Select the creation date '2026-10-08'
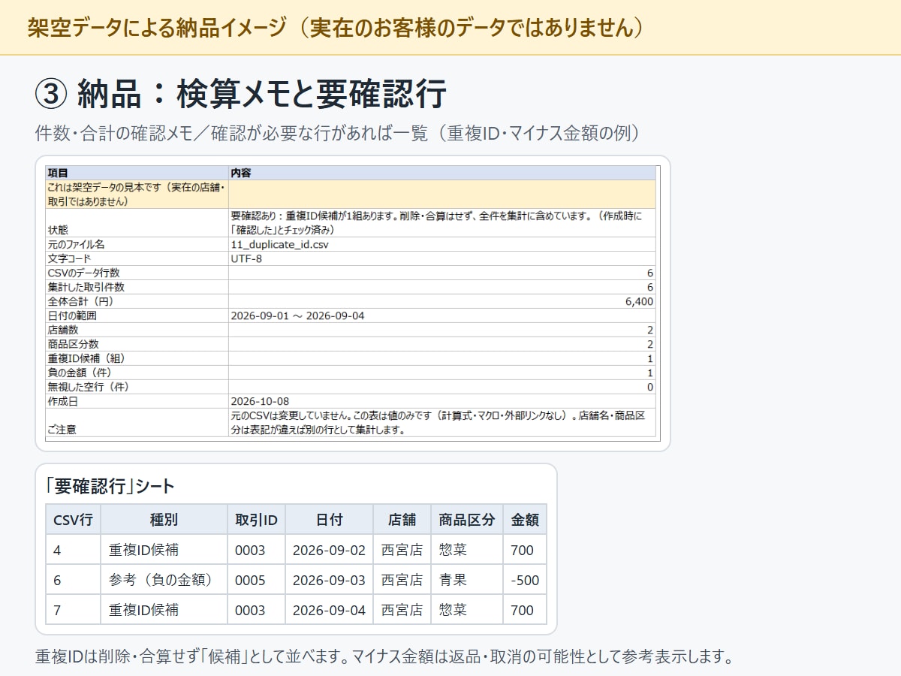This screenshot has width=901, height=676. [x=260, y=401]
